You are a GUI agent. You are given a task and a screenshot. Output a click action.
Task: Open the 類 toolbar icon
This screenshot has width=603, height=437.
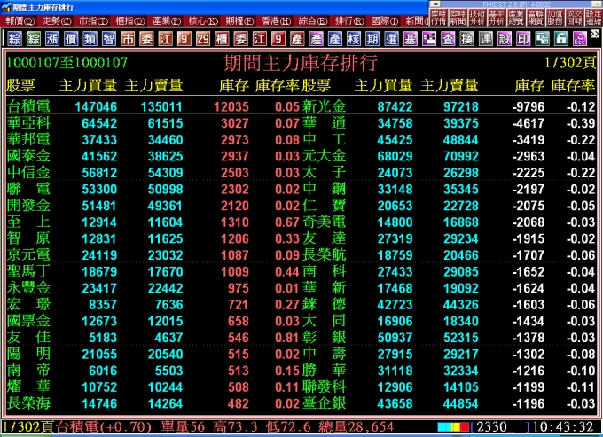(x=90, y=39)
